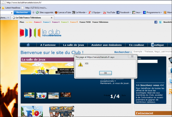The image size is (172, 117).
Task: Open the Facebook toolbar dropdown
Action: pos(123,12)
